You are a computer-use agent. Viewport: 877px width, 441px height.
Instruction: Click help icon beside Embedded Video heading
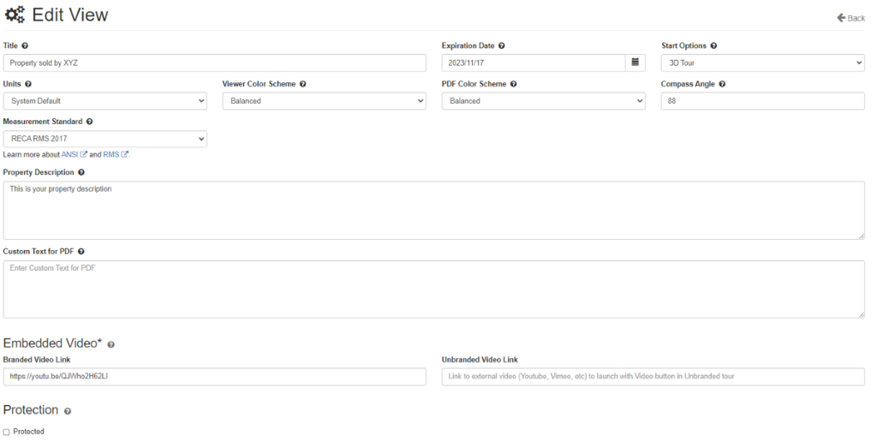[110, 344]
